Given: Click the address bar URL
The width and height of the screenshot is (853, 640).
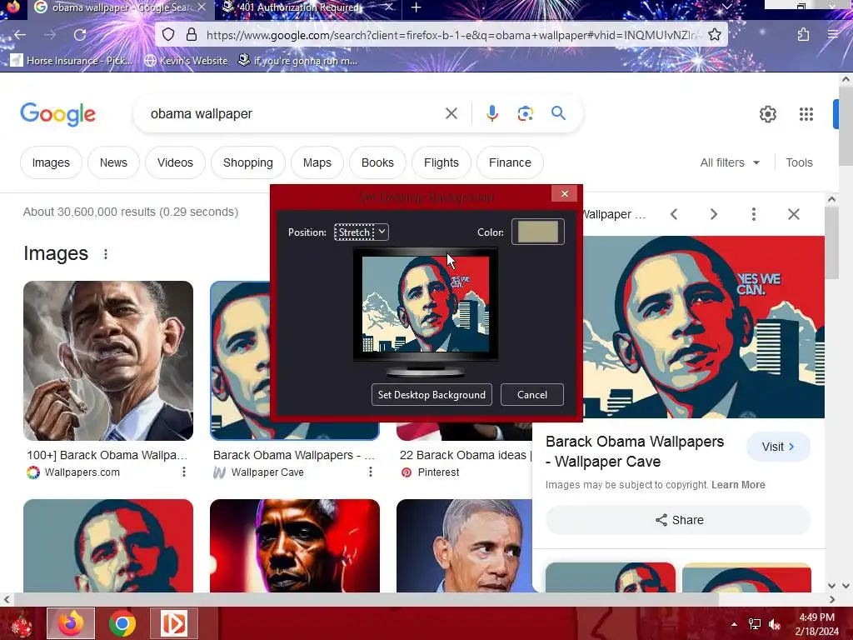Looking at the screenshot, I should [451, 35].
